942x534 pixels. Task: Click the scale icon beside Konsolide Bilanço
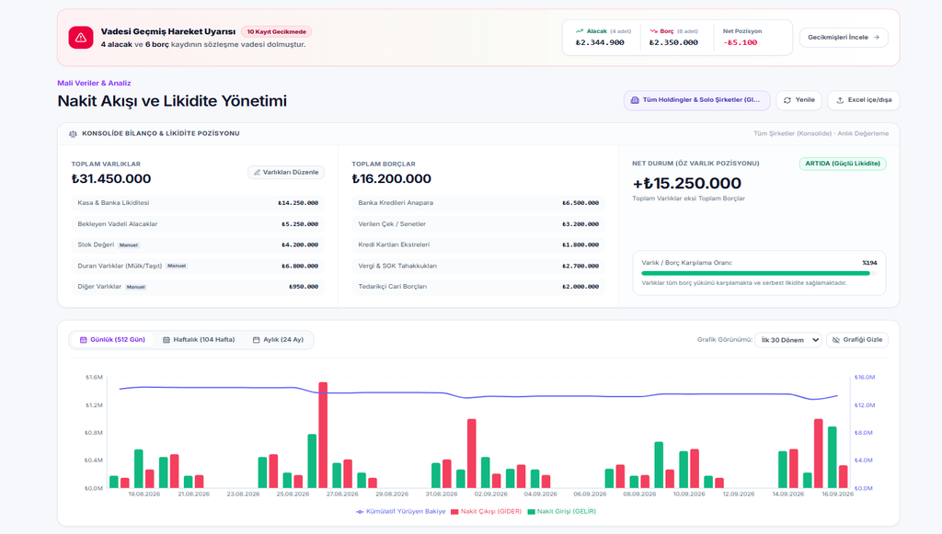73,134
